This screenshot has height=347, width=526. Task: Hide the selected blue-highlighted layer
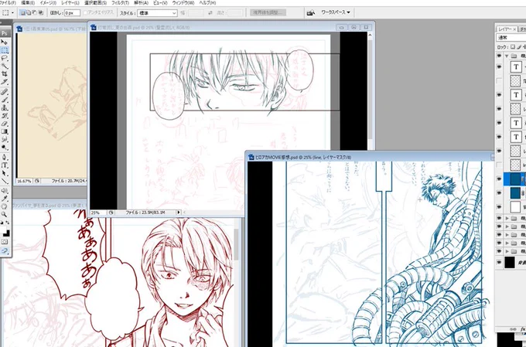pyautogui.click(x=499, y=179)
